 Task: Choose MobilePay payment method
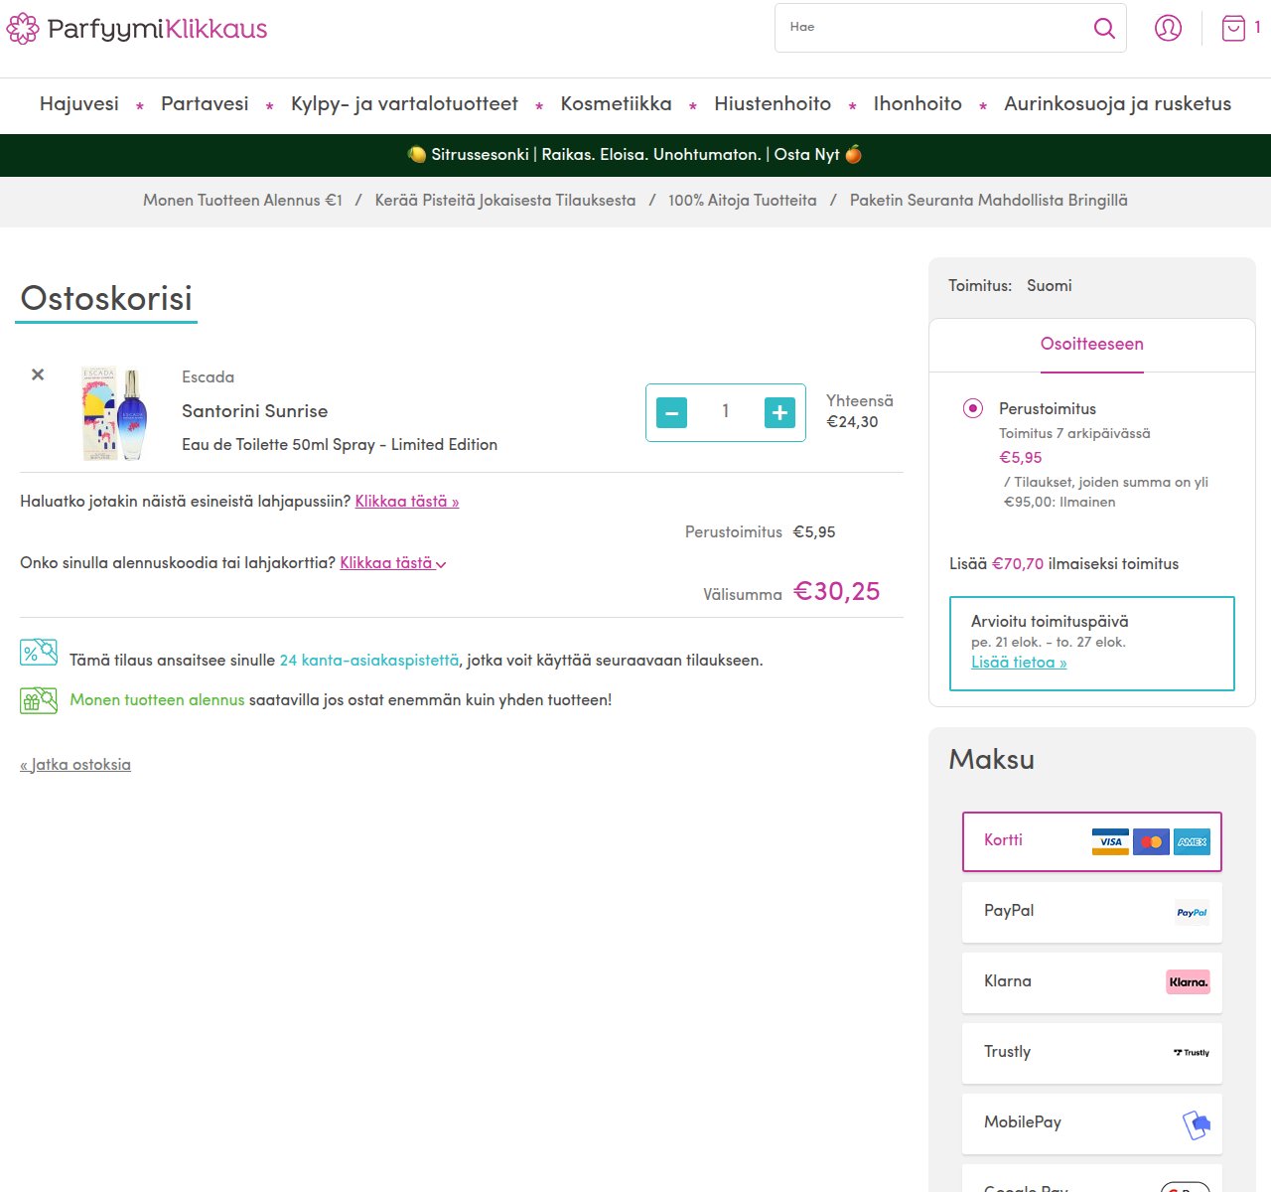point(1092,1124)
